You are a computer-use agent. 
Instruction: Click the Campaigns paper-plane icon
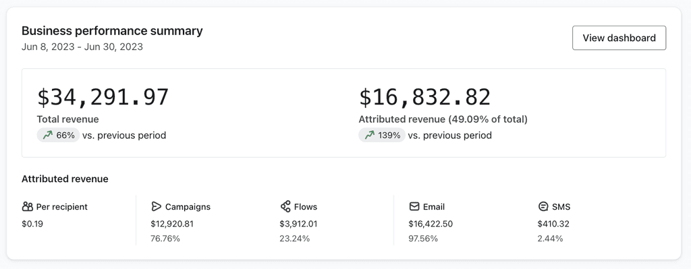click(156, 206)
